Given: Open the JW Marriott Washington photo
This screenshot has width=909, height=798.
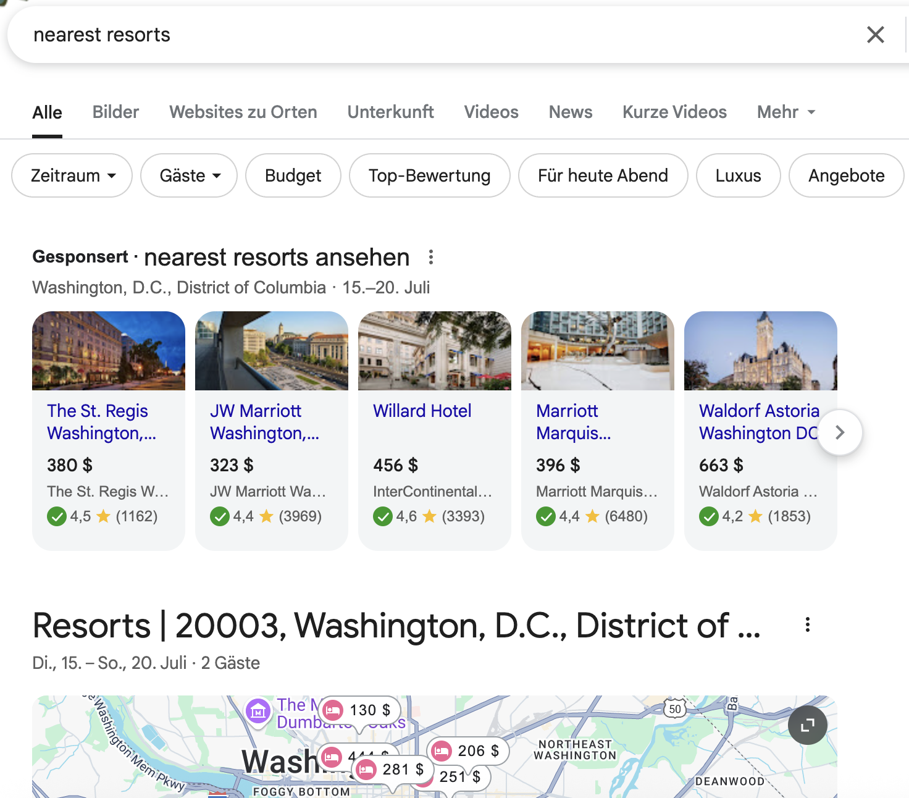Looking at the screenshot, I should pos(272,351).
